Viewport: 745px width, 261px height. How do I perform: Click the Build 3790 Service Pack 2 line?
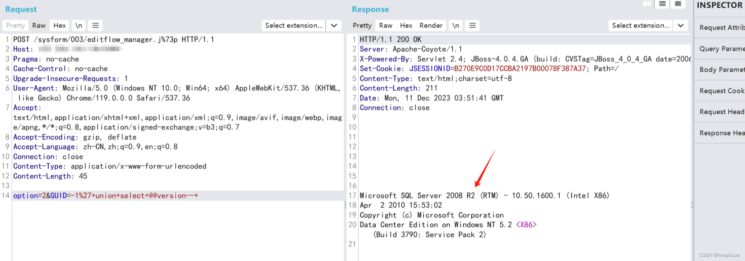tap(429, 235)
